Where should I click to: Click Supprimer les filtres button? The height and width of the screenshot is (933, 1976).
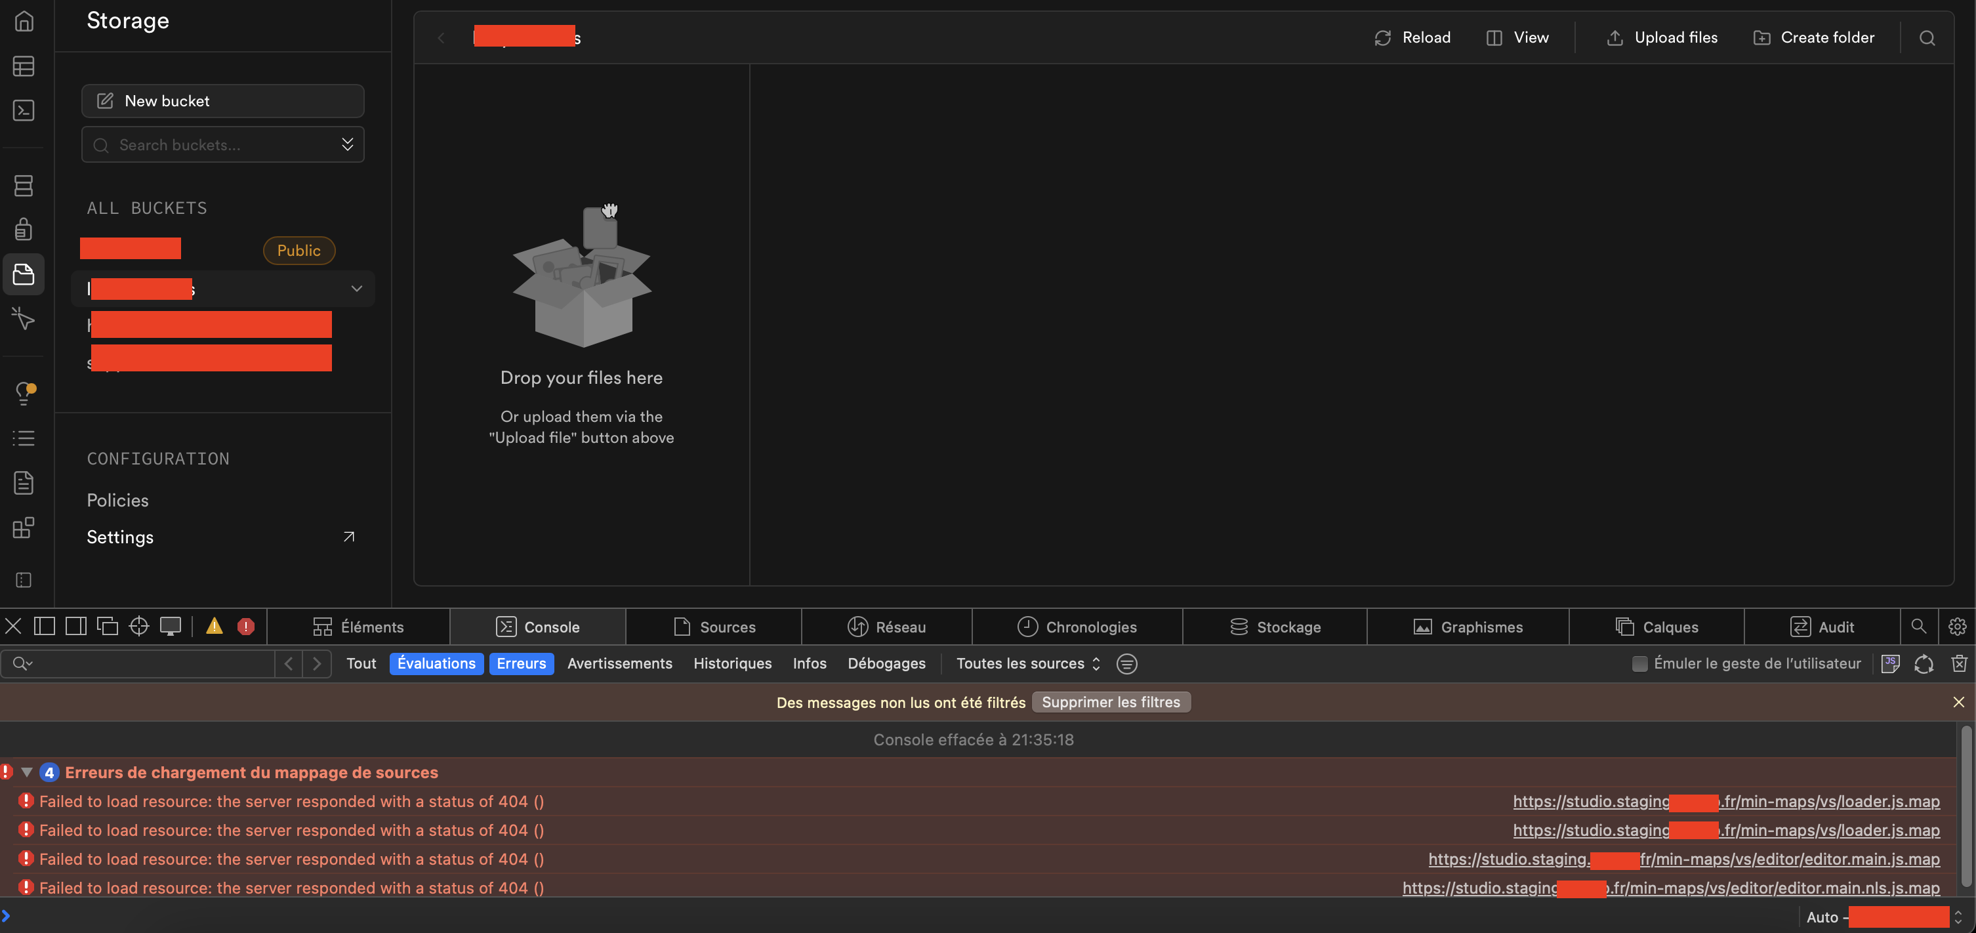coord(1110,702)
